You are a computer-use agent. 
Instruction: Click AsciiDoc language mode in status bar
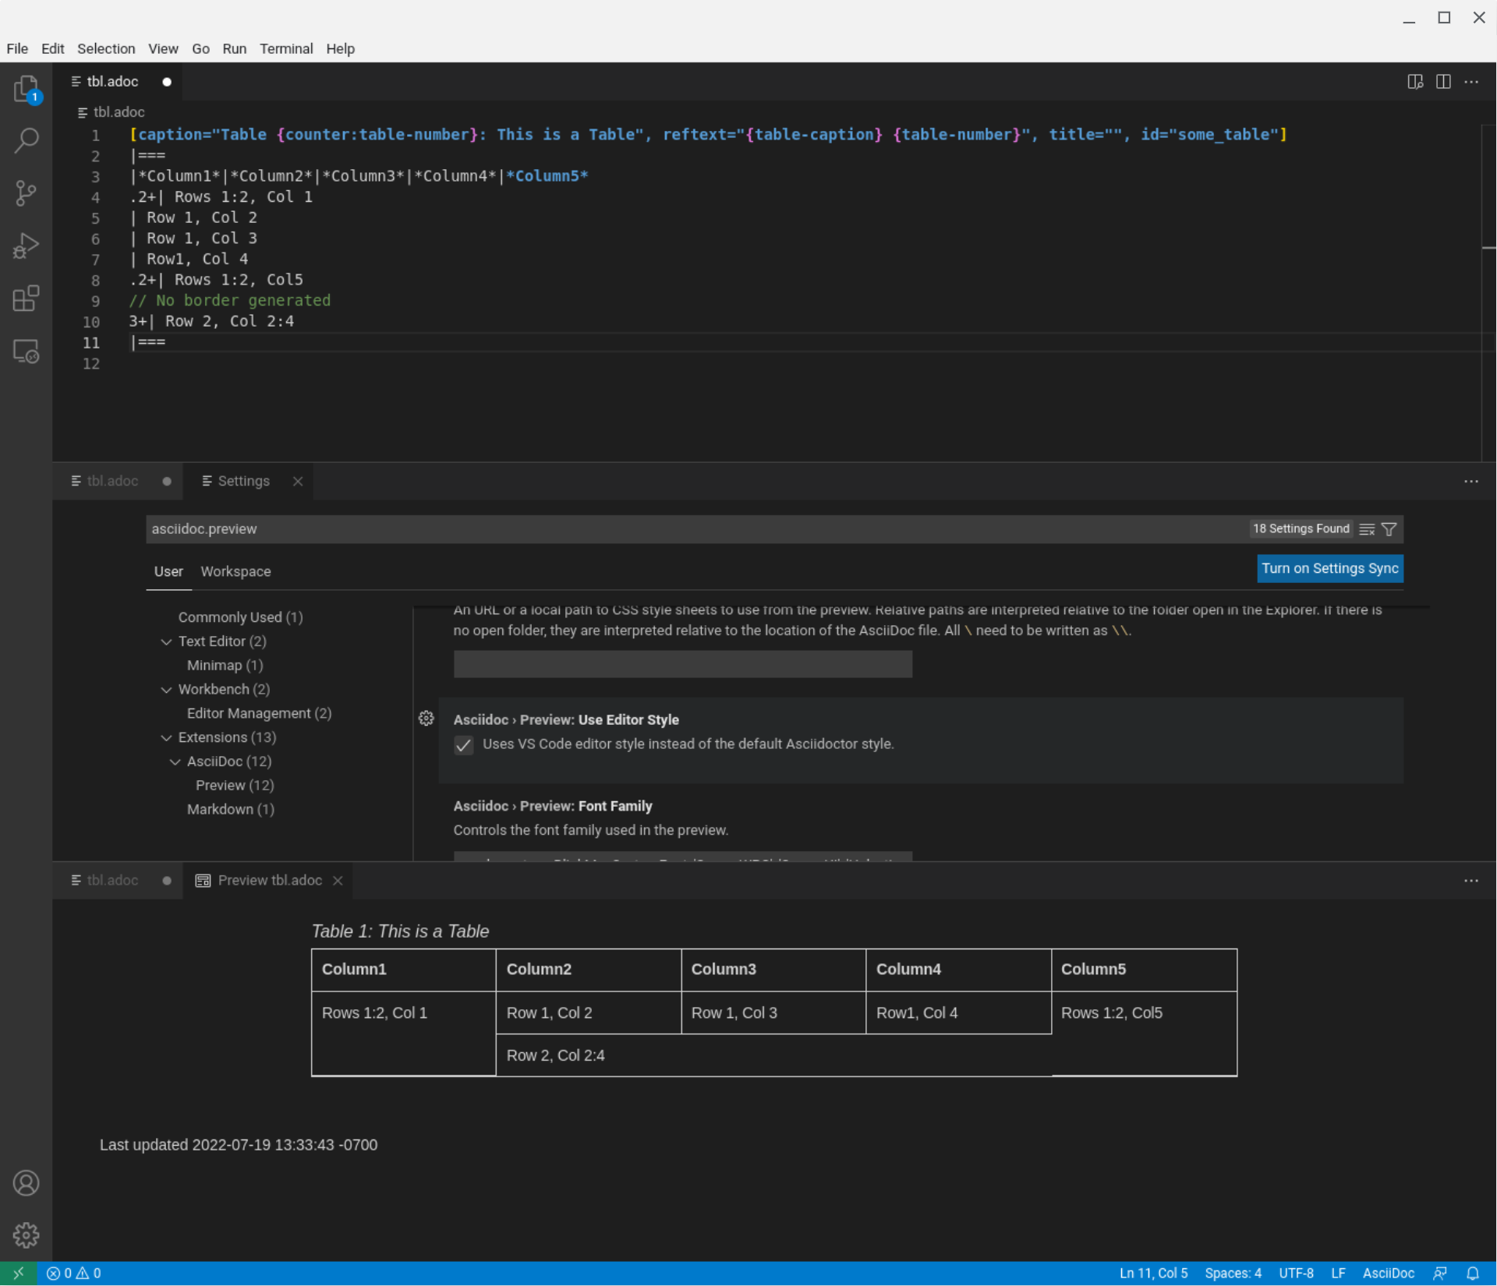click(x=1389, y=1273)
